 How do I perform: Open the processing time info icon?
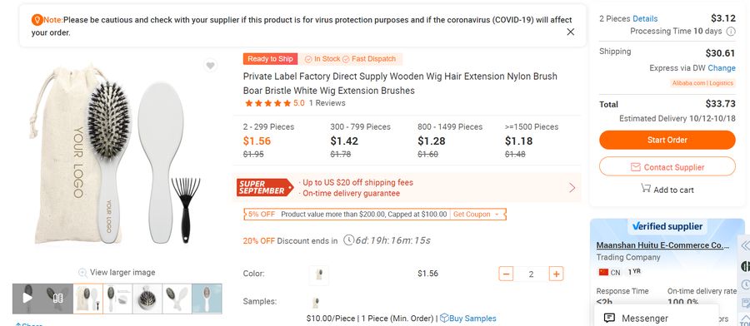pos(731,32)
